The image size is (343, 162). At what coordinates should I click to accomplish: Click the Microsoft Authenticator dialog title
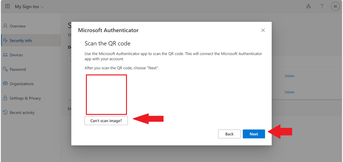pos(108,30)
